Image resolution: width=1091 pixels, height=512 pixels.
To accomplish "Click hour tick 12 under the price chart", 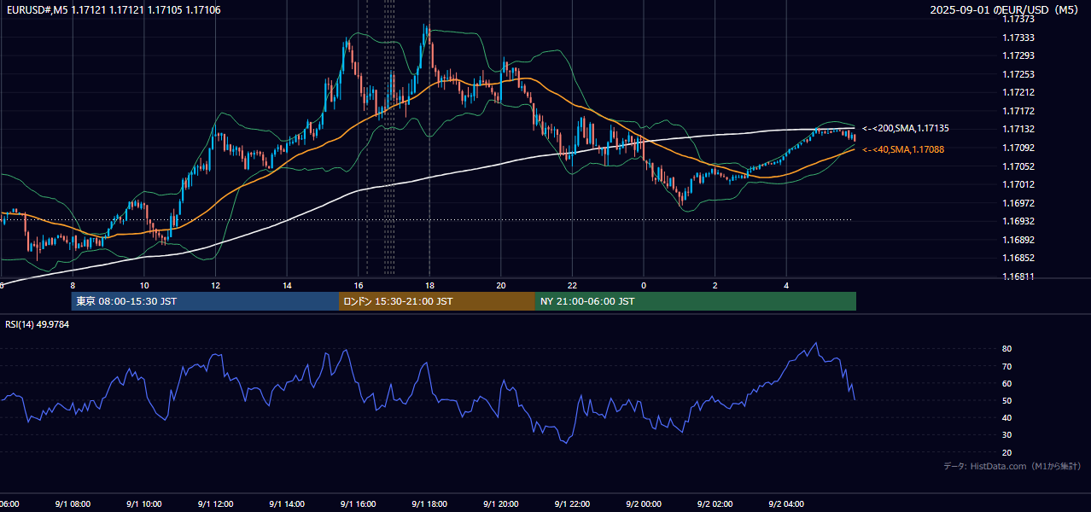I will click(216, 285).
